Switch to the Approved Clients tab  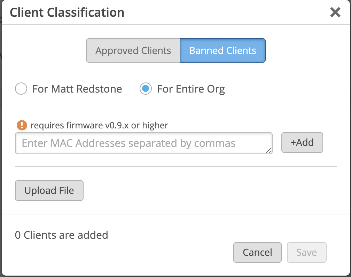133,50
